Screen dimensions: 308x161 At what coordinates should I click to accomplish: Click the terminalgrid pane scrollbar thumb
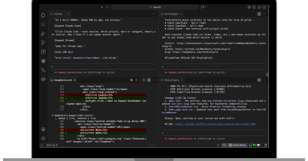(x=267, y=75)
